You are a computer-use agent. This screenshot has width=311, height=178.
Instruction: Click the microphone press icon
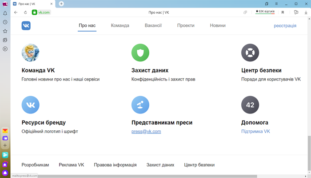coord(140,105)
